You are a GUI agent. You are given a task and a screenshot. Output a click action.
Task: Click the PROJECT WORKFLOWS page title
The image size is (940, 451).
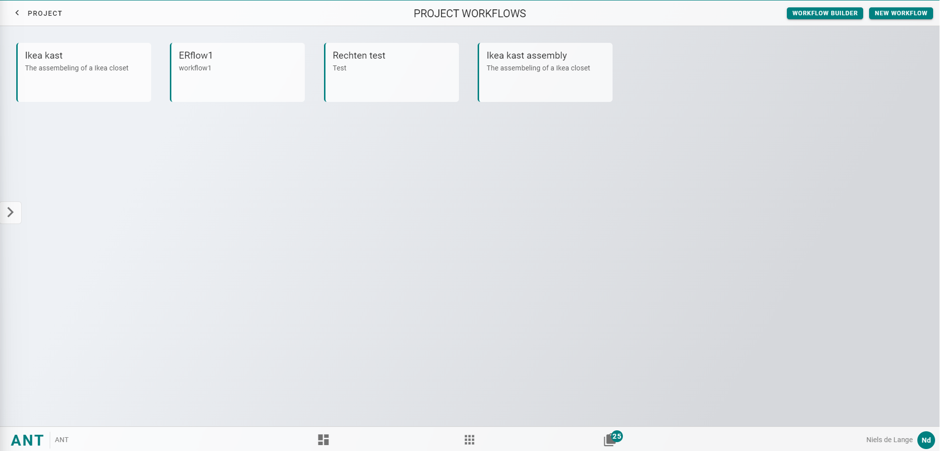(x=469, y=14)
